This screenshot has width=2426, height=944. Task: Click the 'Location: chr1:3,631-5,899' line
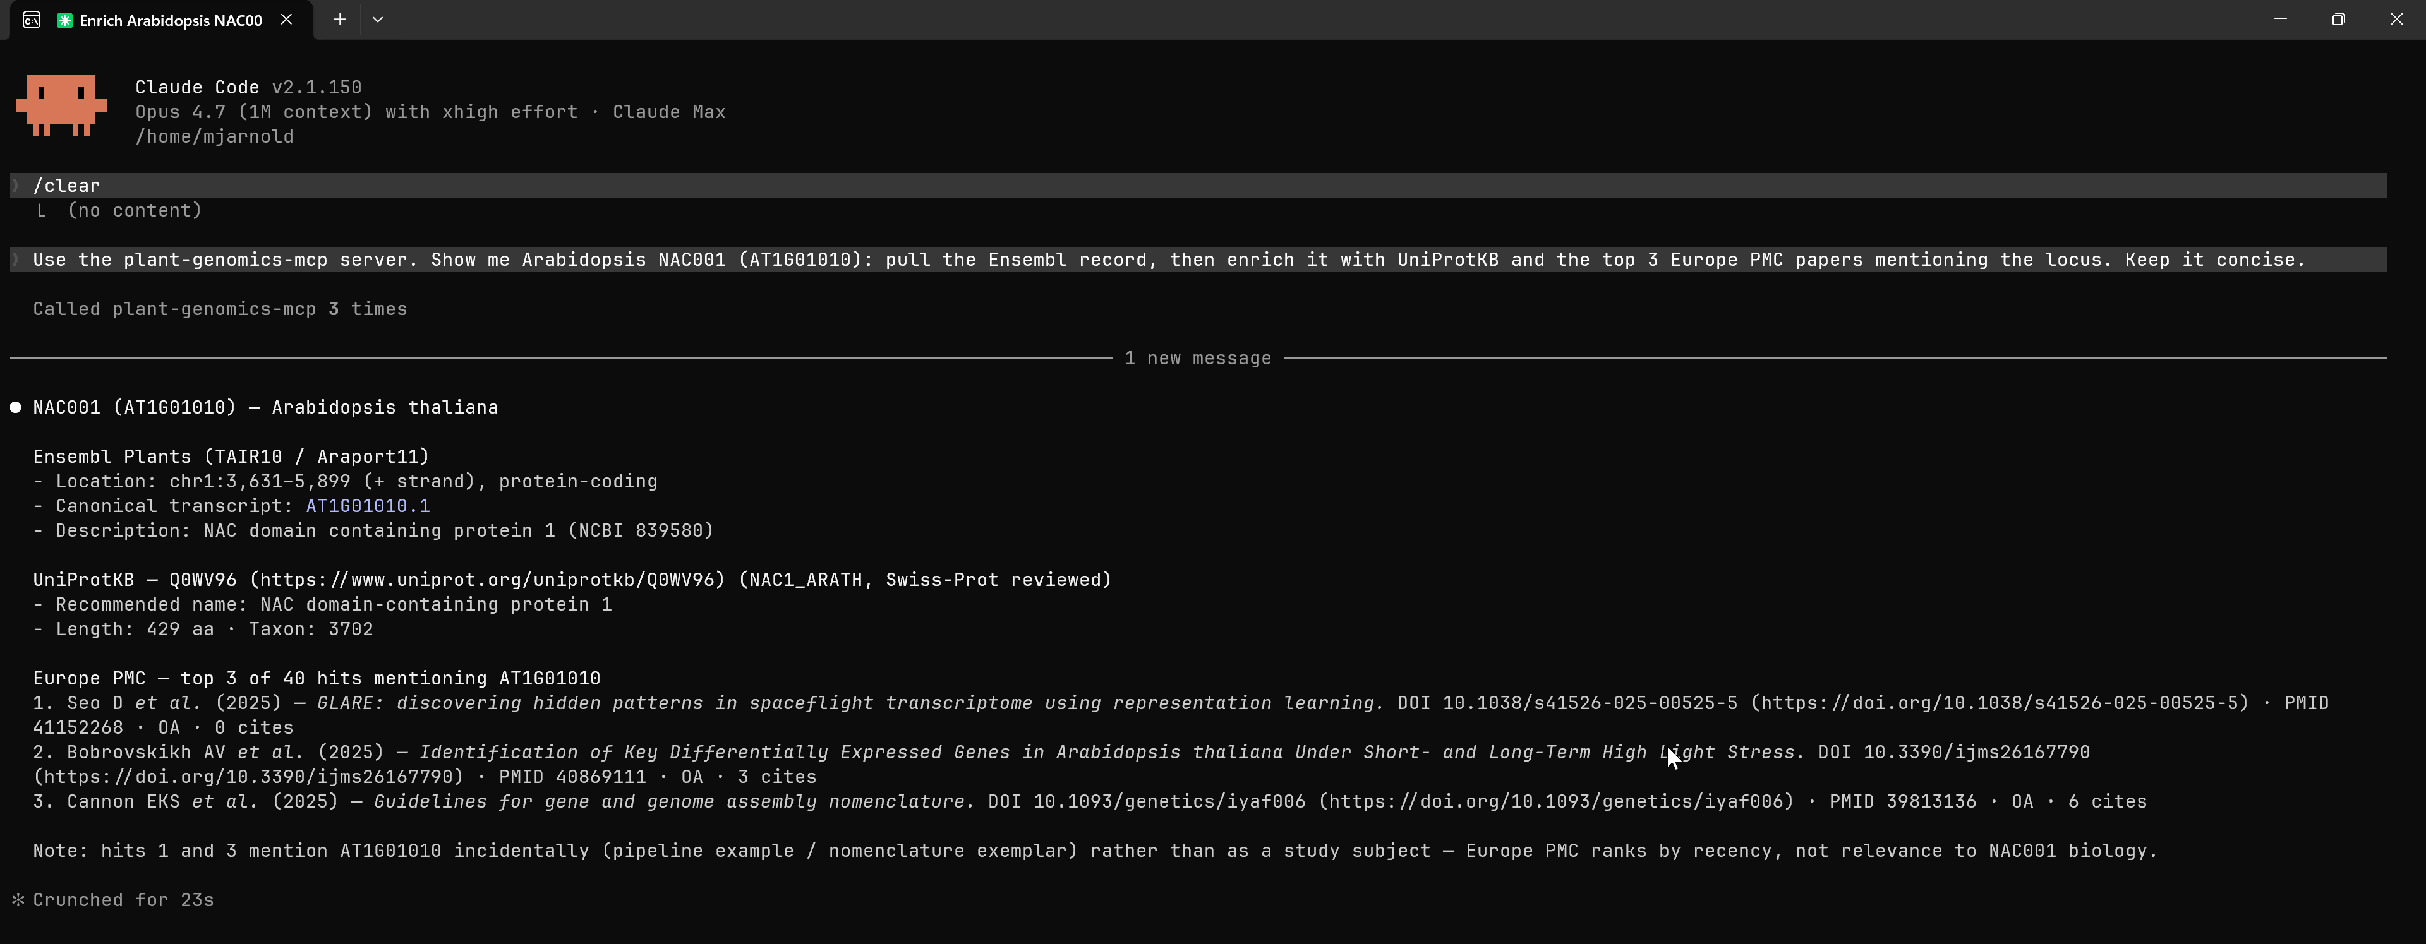346,481
